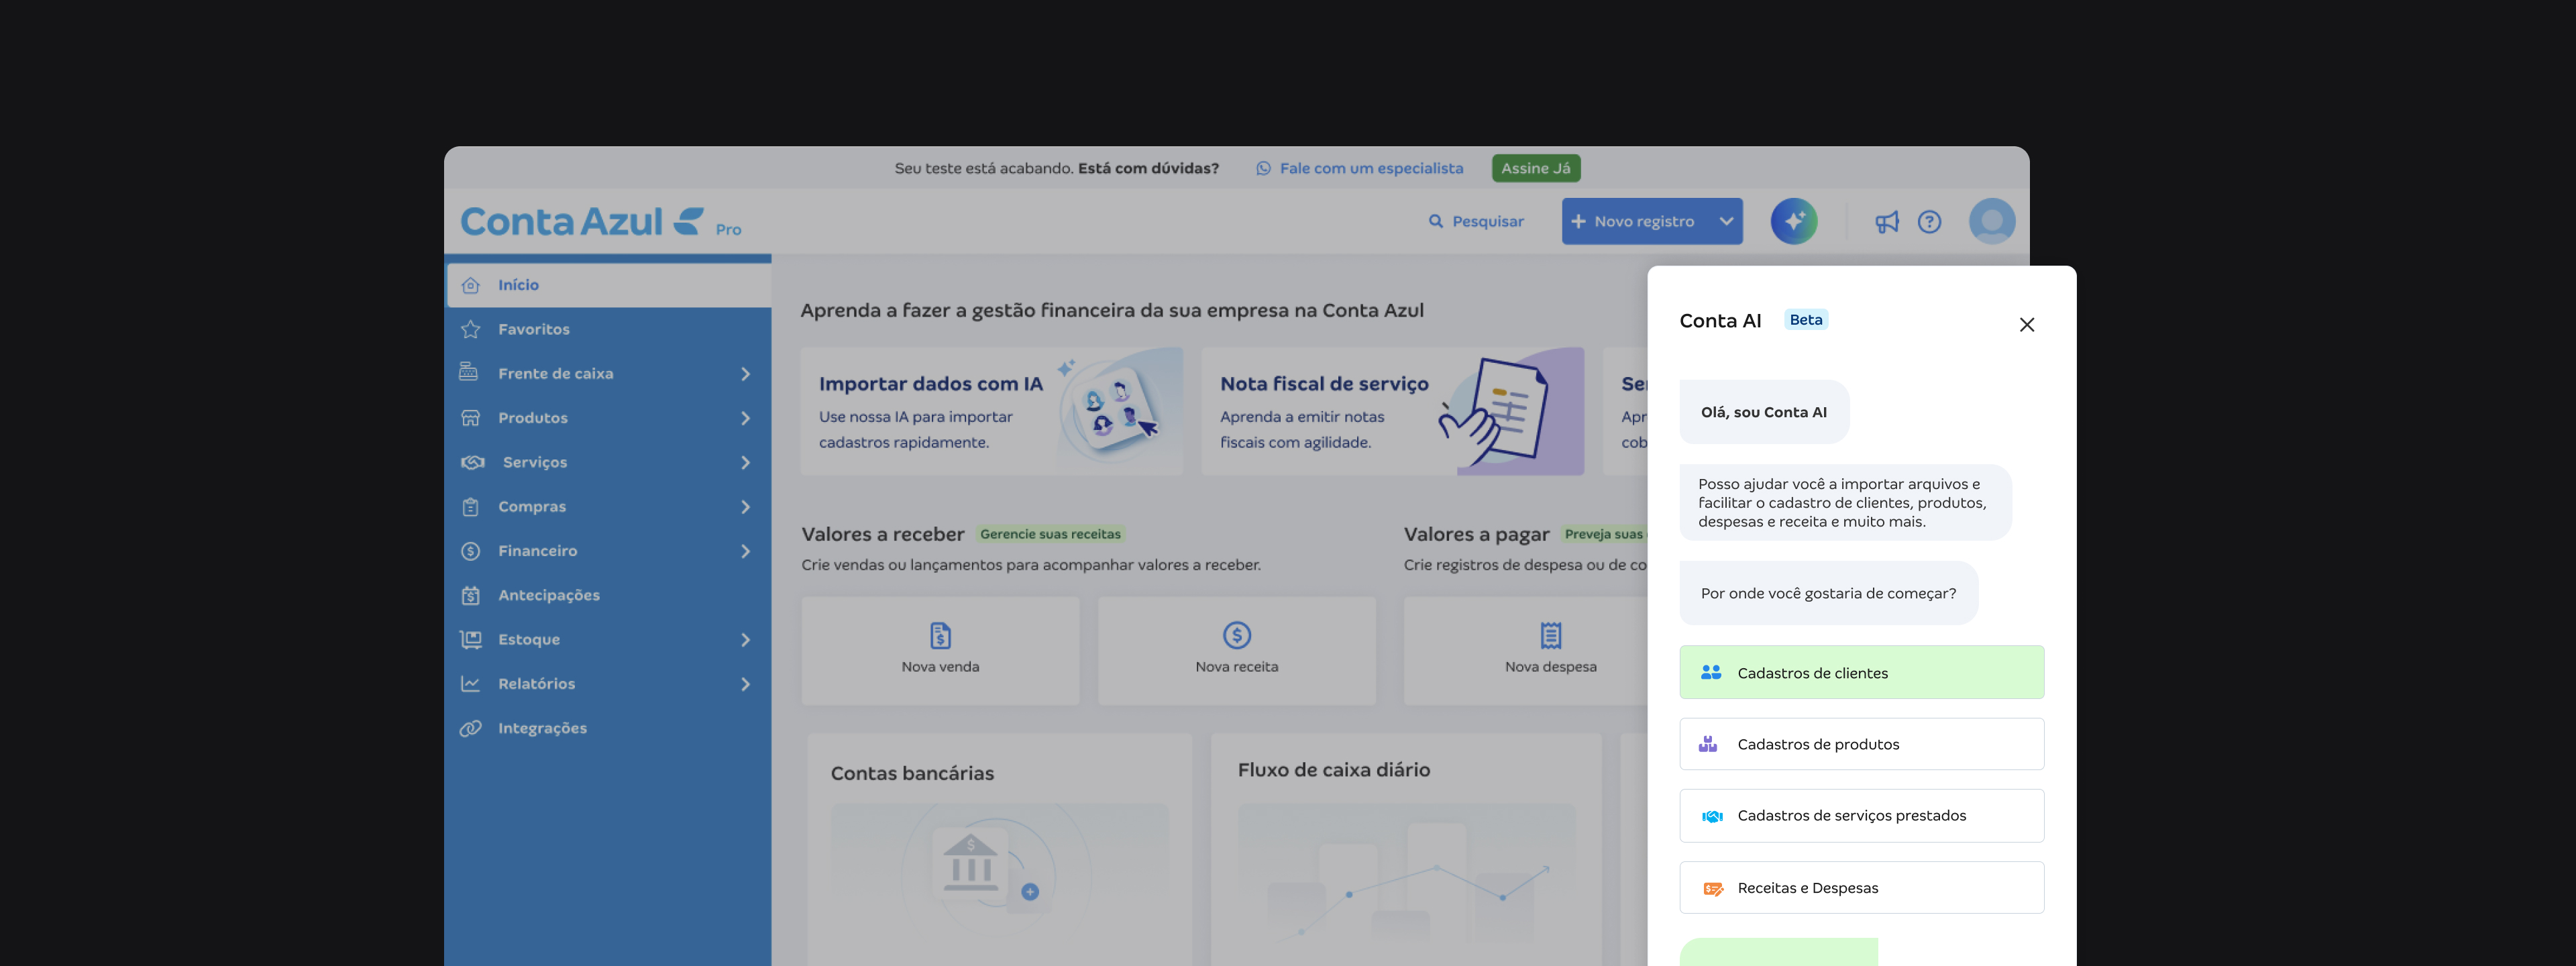
Task: Expand the Serviços submenu chevron
Action: pos(745,462)
